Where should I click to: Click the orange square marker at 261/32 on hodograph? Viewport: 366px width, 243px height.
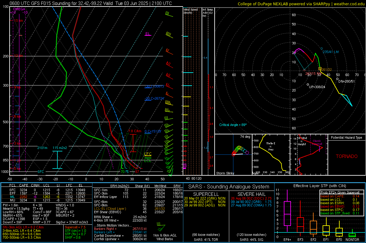click(320, 69)
